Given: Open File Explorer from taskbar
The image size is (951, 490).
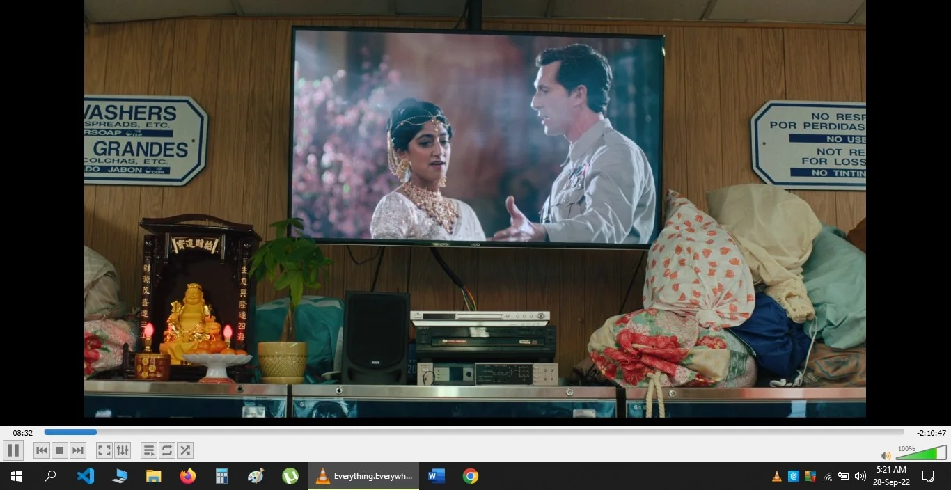Looking at the screenshot, I should 154,476.
